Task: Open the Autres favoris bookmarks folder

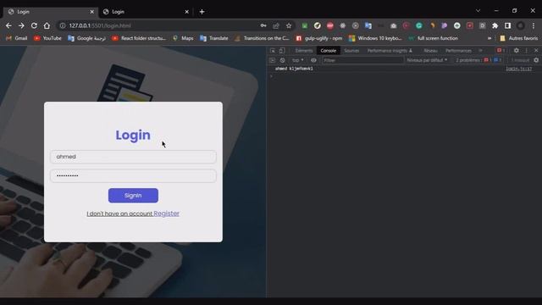Action: pyautogui.click(x=519, y=38)
